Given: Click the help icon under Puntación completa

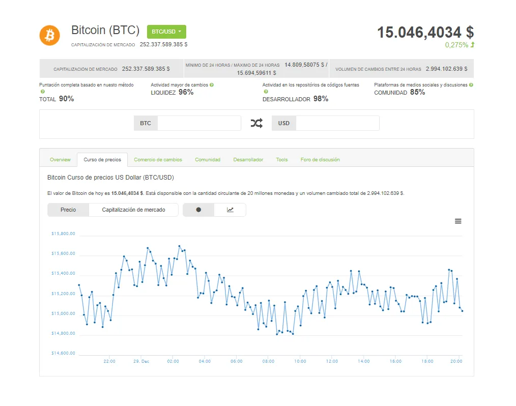Looking at the screenshot, I should tap(42, 92).
